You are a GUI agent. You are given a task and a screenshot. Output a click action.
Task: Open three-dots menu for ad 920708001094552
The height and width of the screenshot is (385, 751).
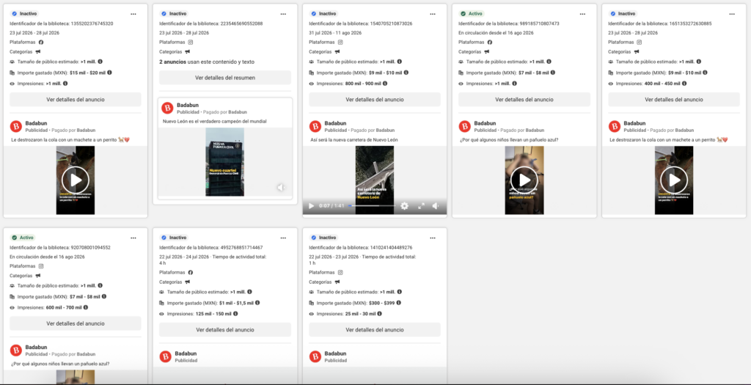(133, 238)
